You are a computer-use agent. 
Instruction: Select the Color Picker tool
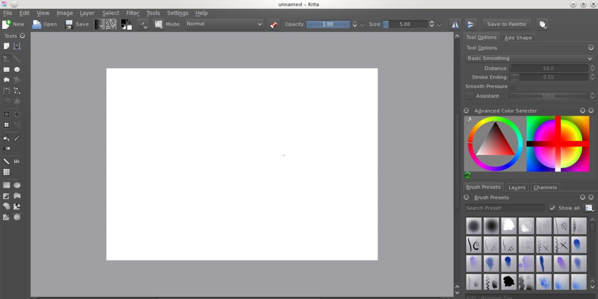(x=17, y=138)
